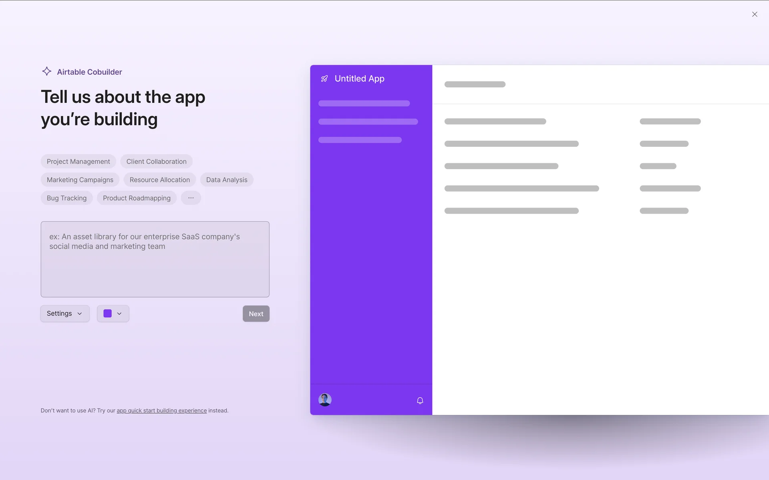
Task: Click the user avatar in preview sidebar
Action: point(325,400)
